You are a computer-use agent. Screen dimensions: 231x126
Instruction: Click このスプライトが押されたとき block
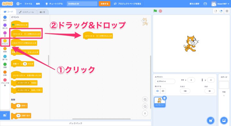tap(24, 43)
